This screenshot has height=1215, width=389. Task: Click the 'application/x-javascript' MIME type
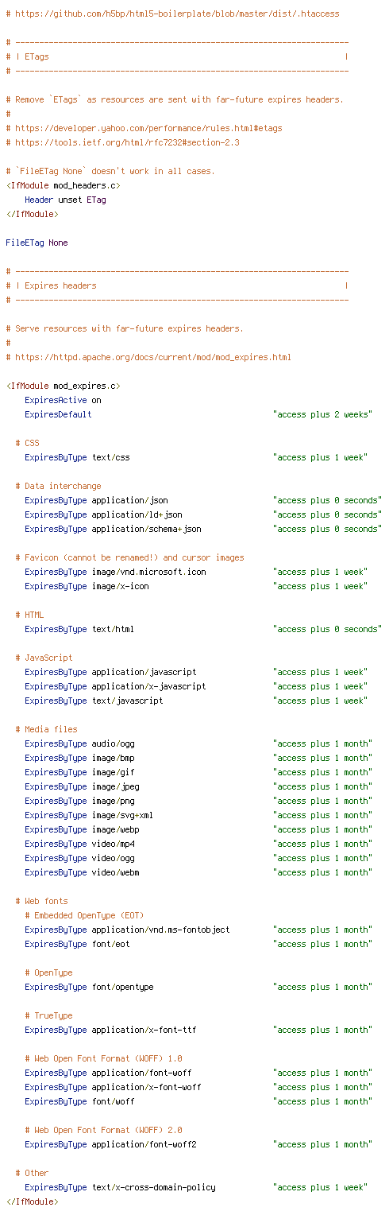pyautogui.click(x=148, y=686)
